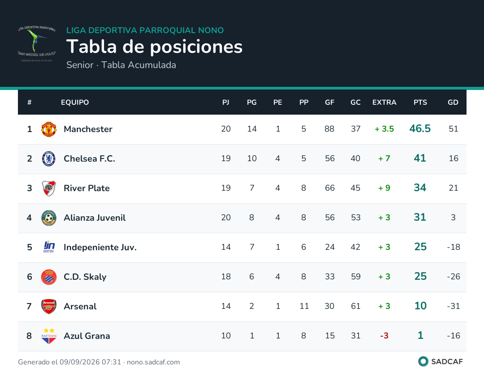Open the league hummingbird logo in header

(37, 43)
